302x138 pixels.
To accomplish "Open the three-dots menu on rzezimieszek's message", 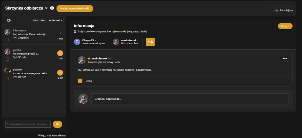I will (x=285, y=58).
